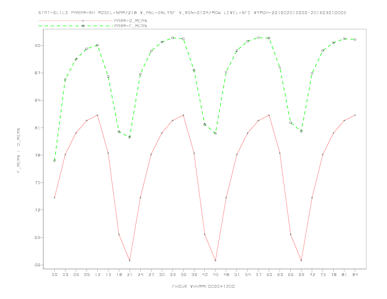The width and height of the screenshot is (387, 299).
Task: Click y-axis tick label 72
Action: pyautogui.click(x=37, y=210)
